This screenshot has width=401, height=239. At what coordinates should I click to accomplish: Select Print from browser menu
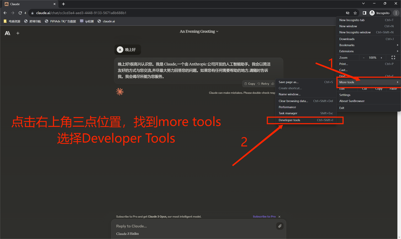coord(368,64)
